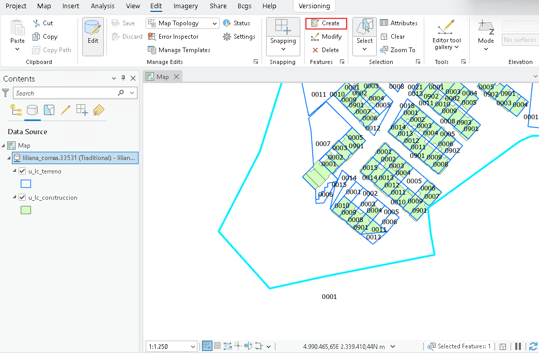Toggle constraints icon in status bar
Image resolution: width=539 pixels, height=353 pixels.
[x=227, y=346]
